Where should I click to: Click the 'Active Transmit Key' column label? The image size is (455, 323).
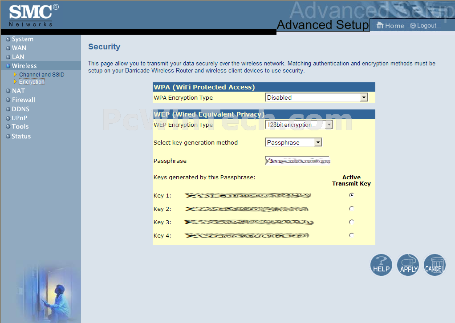[x=351, y=180]
